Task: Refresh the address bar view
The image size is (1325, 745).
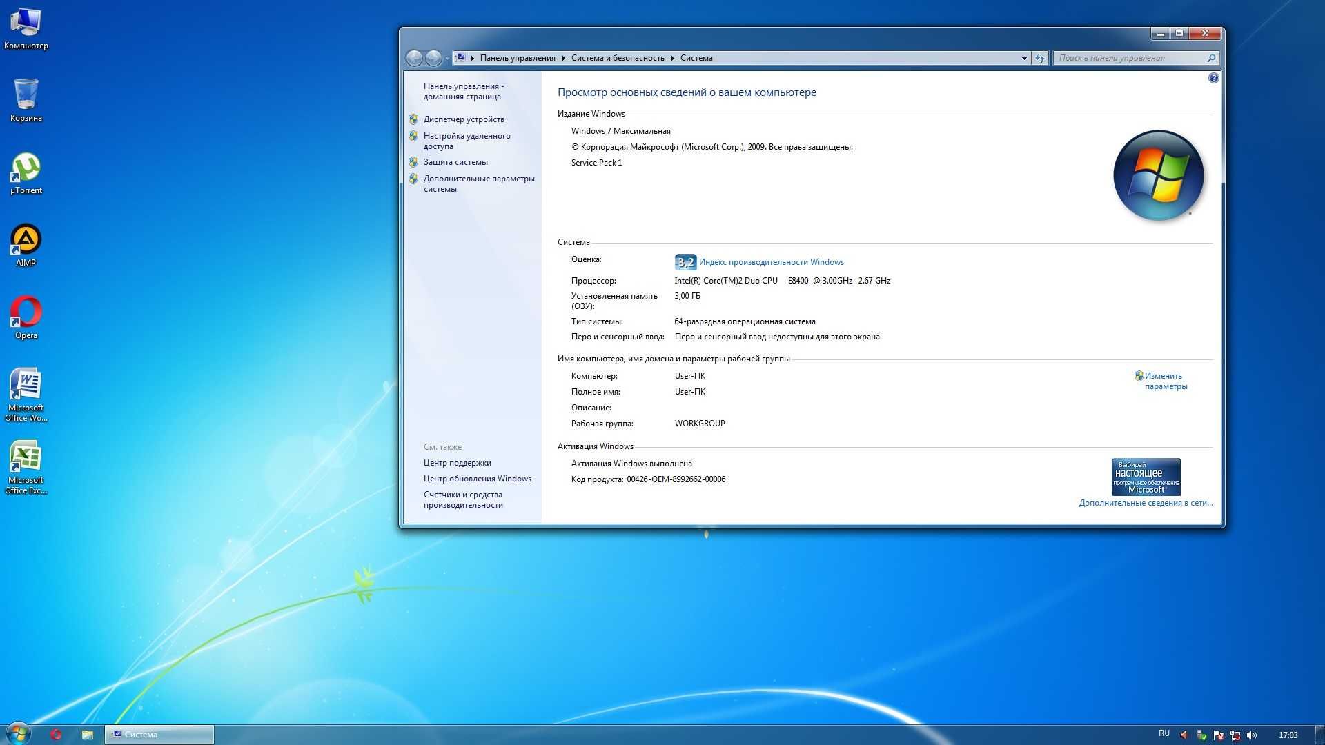Action: pyautogui.click(x=1040, y=59)
